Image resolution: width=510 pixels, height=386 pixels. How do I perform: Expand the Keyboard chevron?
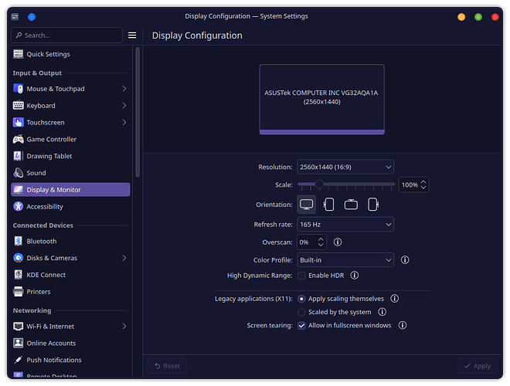(x=124, y=106)
